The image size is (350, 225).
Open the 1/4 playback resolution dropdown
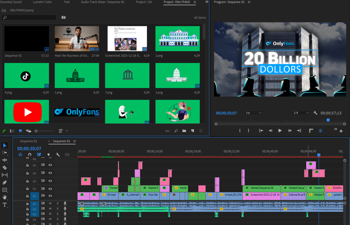(301, 113)
